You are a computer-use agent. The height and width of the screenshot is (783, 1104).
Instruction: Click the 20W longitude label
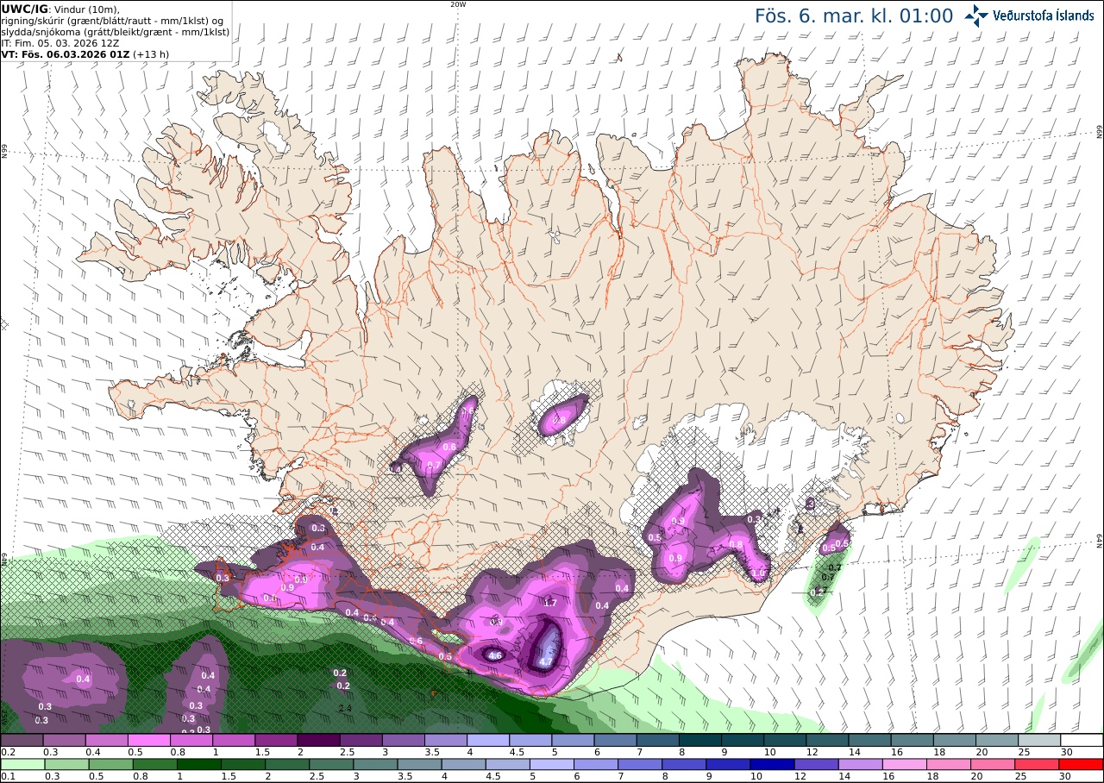click(458, 4)
